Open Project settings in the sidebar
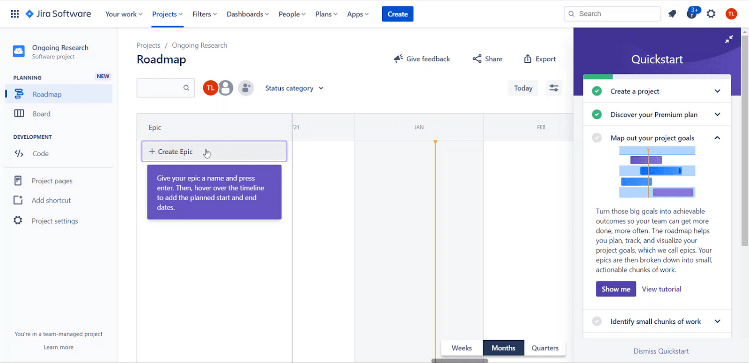The width and height of the screenshot is (749, 363). click(x=59, y=221)
